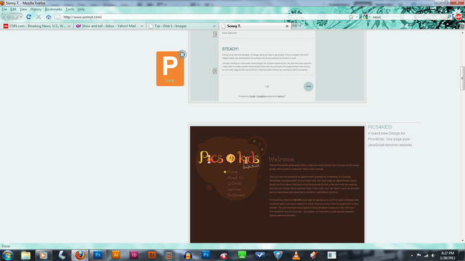This screenshot has height=261, width=465.
Task: Switch to Firefox in the taskbar
Action: coord(80,255)
